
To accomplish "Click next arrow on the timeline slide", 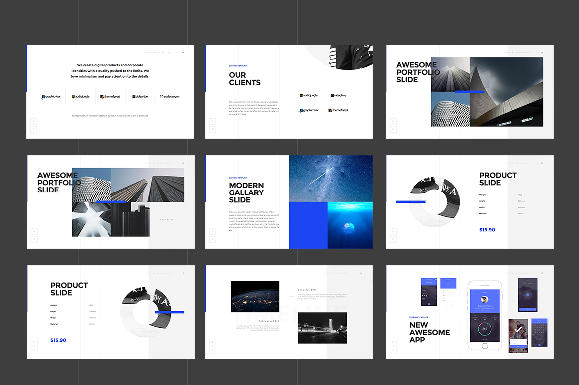I will (x=212, y=342).
